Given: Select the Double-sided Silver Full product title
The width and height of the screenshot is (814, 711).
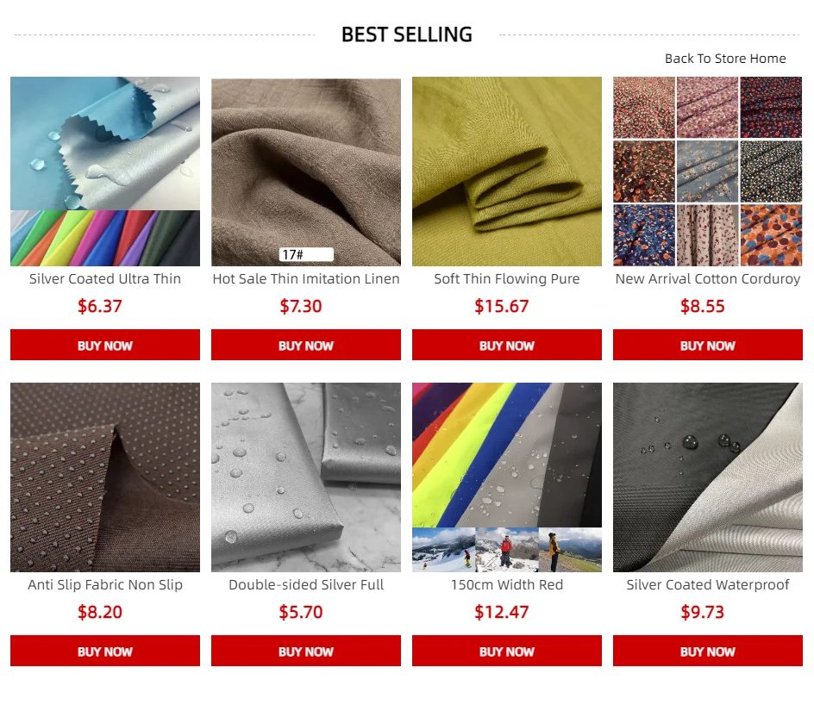Looking at the screenshot, I should tap(306, 585).
